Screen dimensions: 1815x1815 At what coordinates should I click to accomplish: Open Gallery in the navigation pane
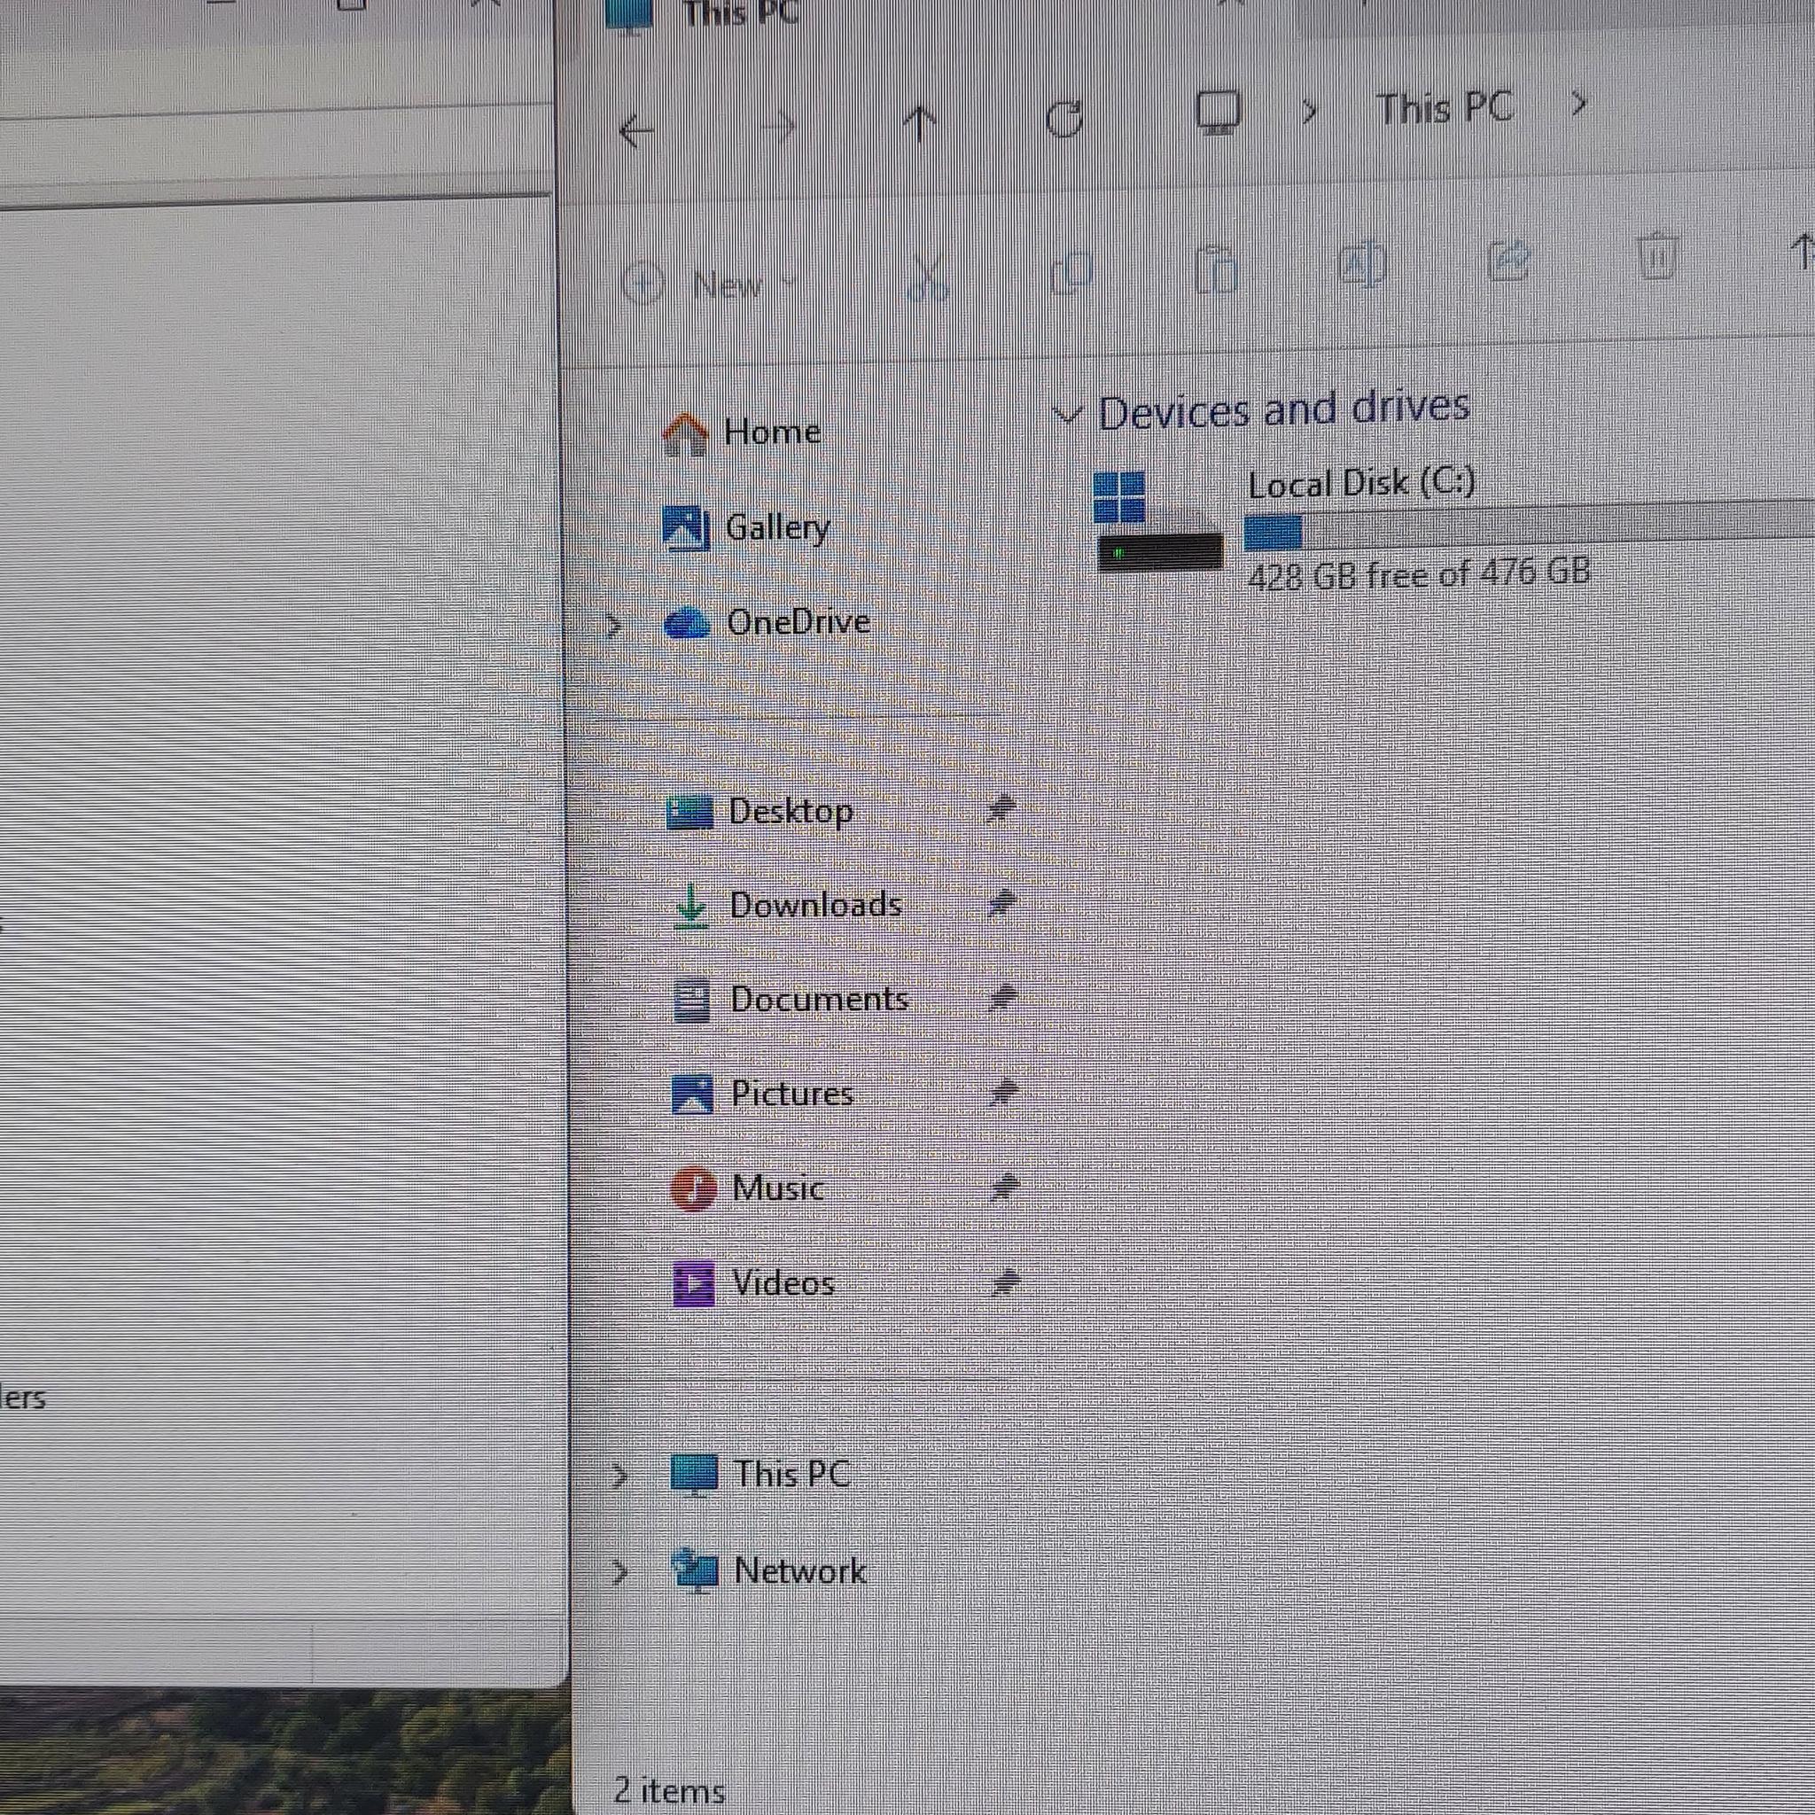click(x=747, y=527)
